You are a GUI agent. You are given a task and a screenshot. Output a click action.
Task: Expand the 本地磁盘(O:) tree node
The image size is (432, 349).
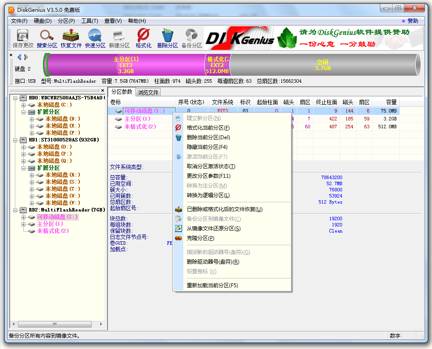pos(23,147)
